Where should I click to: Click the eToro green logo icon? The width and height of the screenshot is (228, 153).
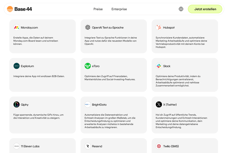coord(88,66)
